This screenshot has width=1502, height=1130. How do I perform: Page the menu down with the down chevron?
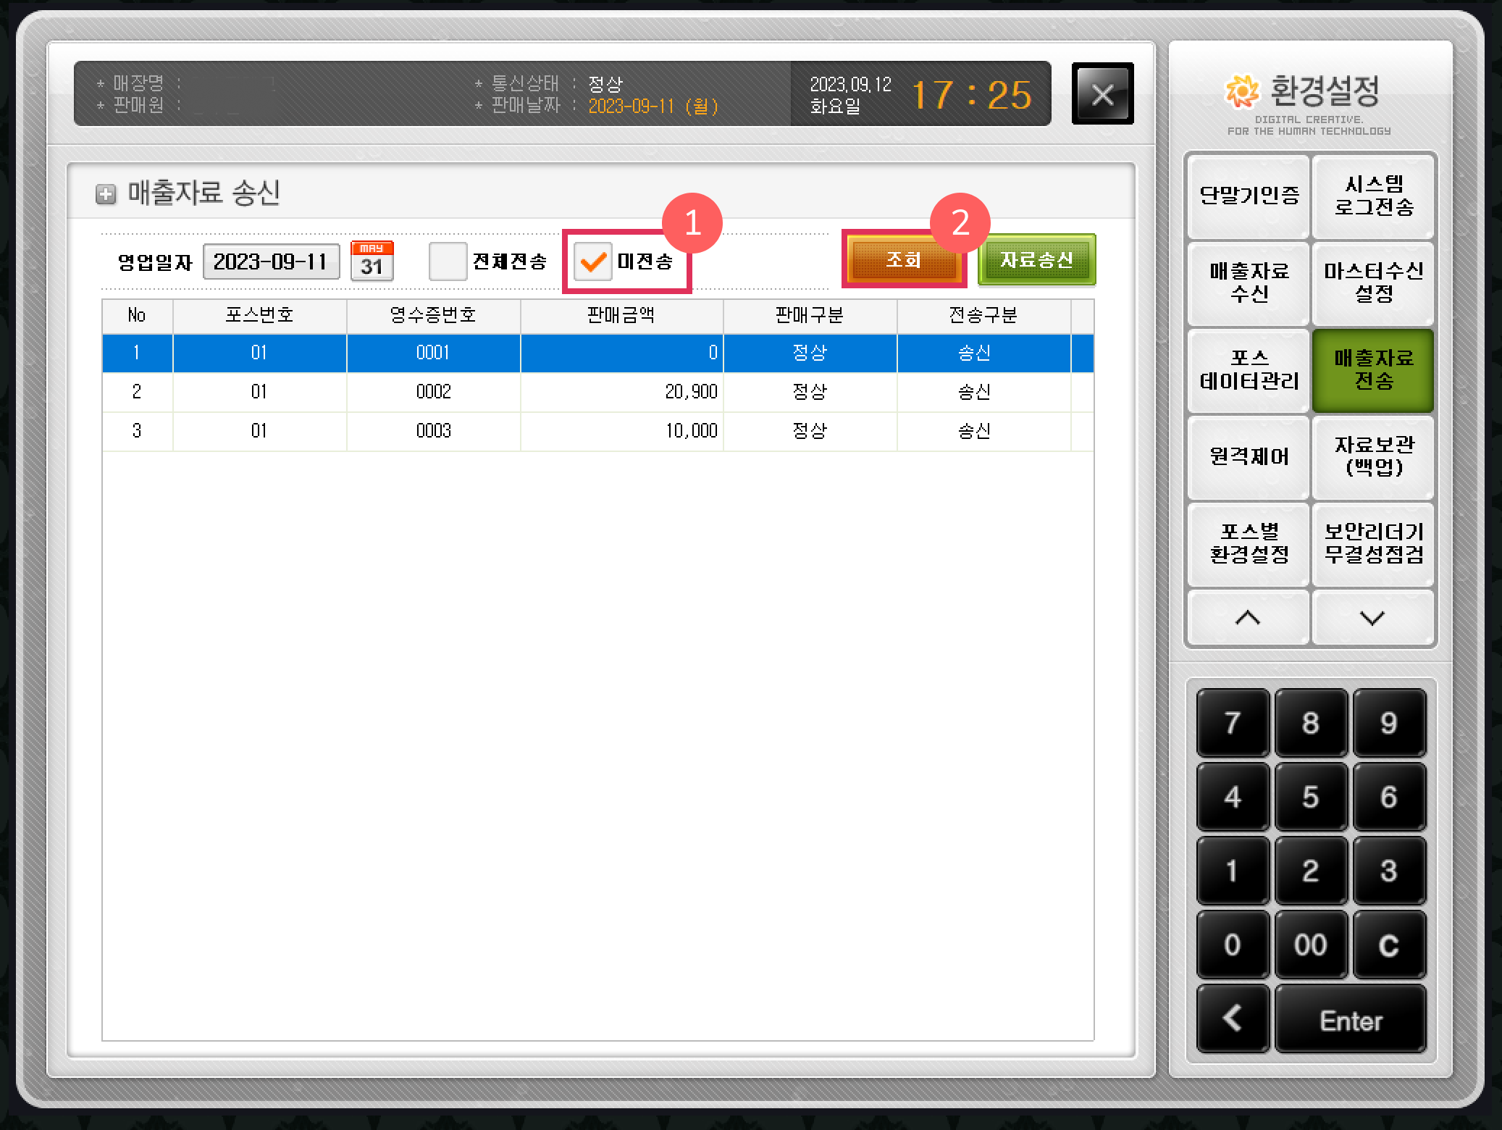coord(1373,617)
